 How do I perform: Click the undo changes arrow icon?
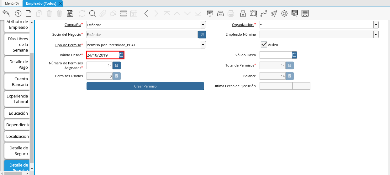6,13
